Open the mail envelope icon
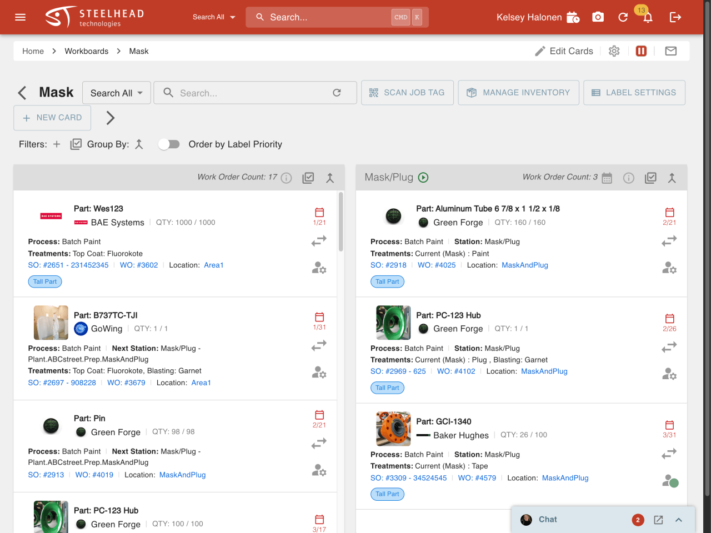The height and width of the screenshot is (533, 711). (x=670, y=51)
